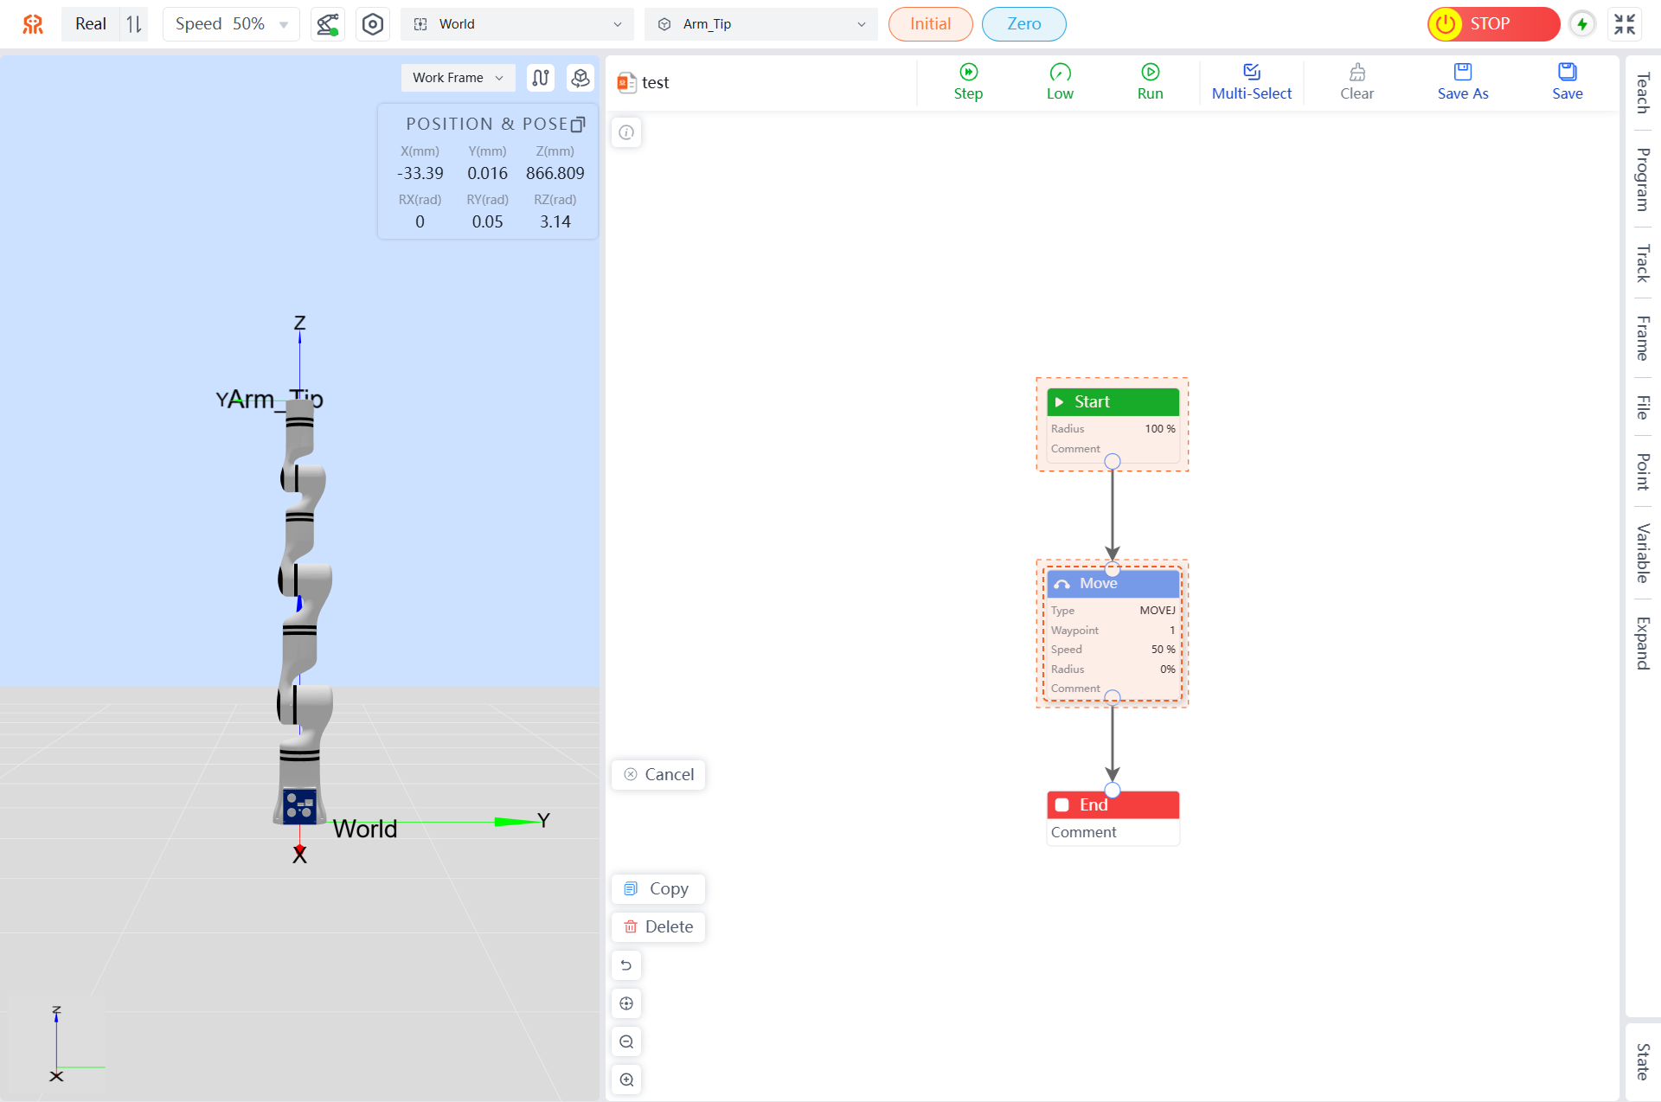Click the zoom in magnifier icon
This screenshot has width=1661, height=1102.
pyautogui.click(x=626, y=1080)
